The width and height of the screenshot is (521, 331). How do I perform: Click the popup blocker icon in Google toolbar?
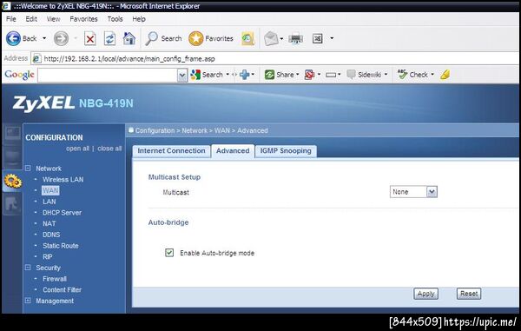point(309,75)
